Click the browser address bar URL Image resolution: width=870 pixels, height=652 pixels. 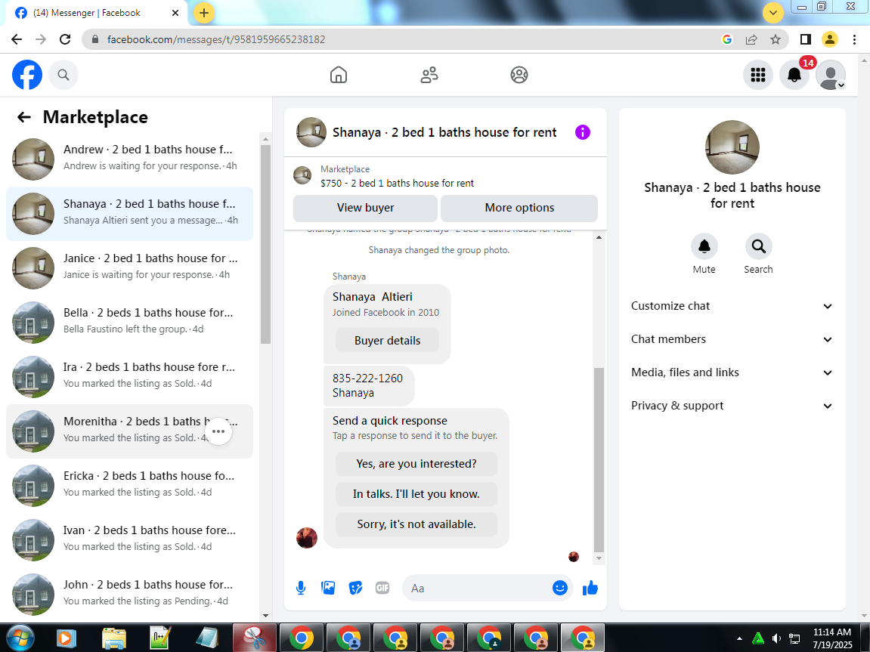(216, 39)
